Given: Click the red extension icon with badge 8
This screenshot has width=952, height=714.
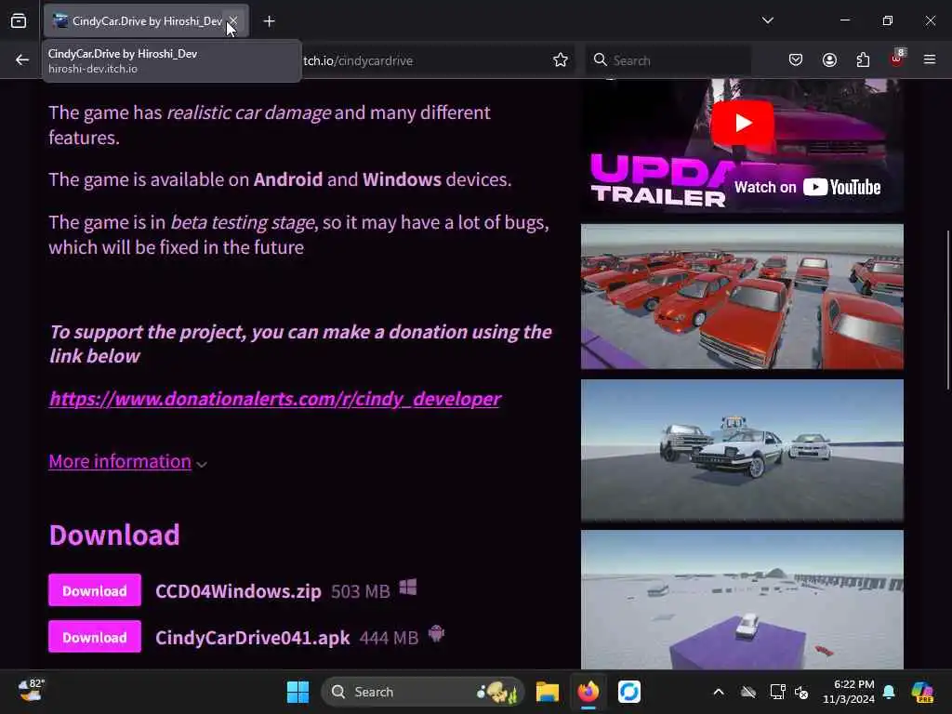Looking at the screenshot, I should point(897,59).
